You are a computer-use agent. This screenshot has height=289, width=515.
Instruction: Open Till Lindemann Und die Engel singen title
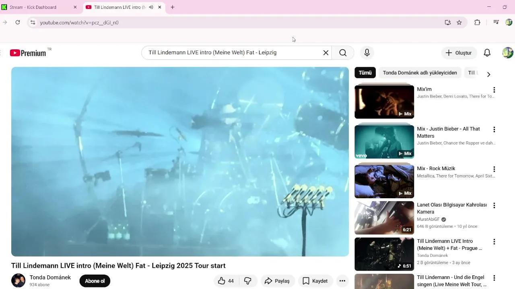(x=452, y=281)
